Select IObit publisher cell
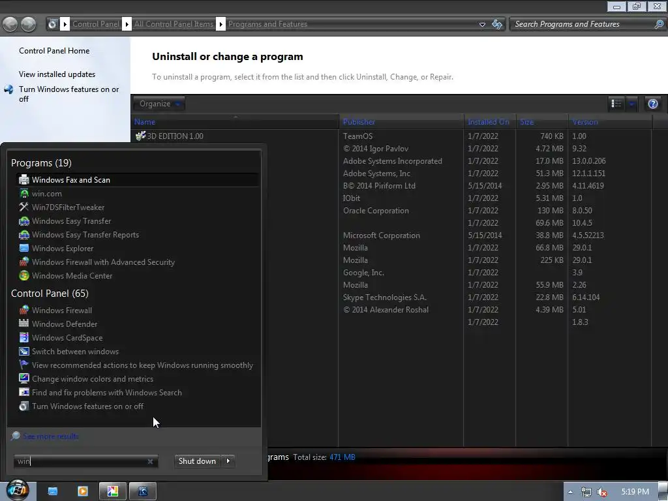This screenshot has height=501, width=668. [352, 198]
